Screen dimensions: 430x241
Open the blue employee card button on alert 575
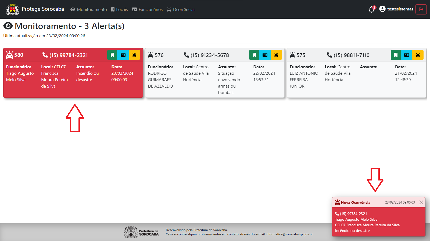[x=407, y=55]
